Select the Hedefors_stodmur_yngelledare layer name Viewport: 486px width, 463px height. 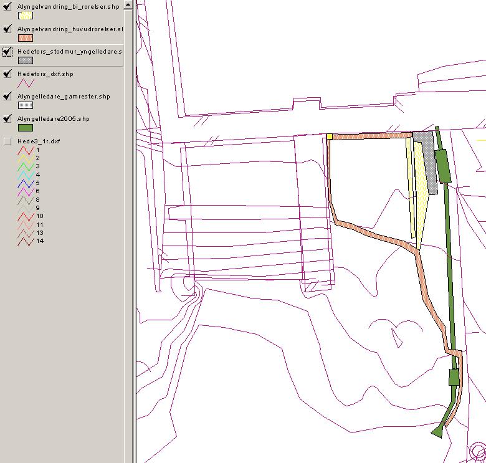70,52
